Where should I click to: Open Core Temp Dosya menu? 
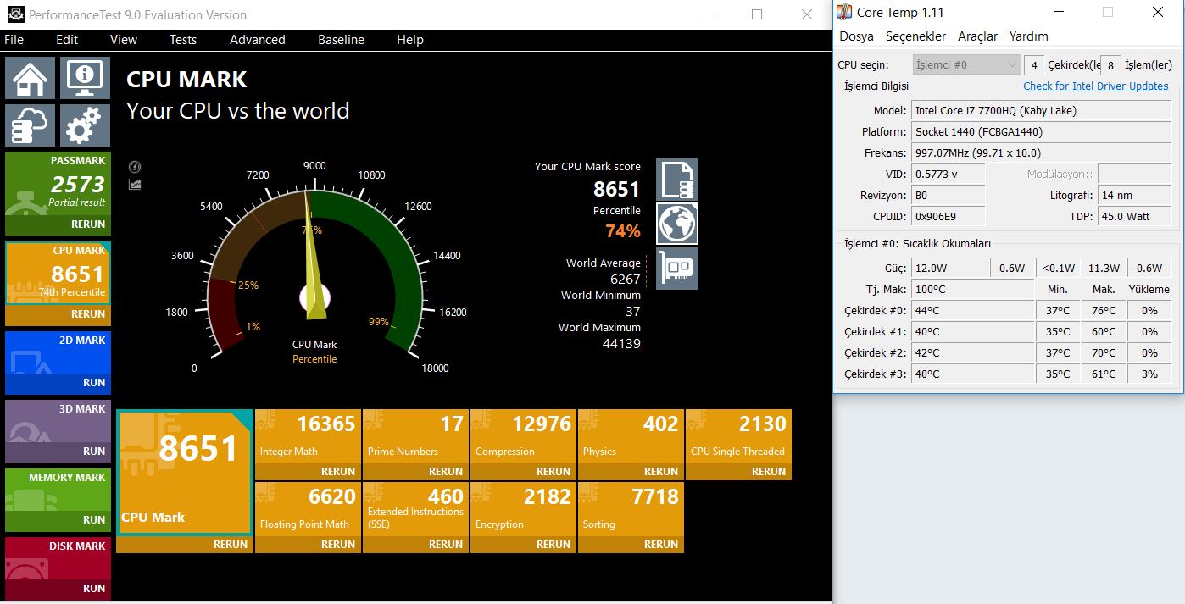[856, 36]
